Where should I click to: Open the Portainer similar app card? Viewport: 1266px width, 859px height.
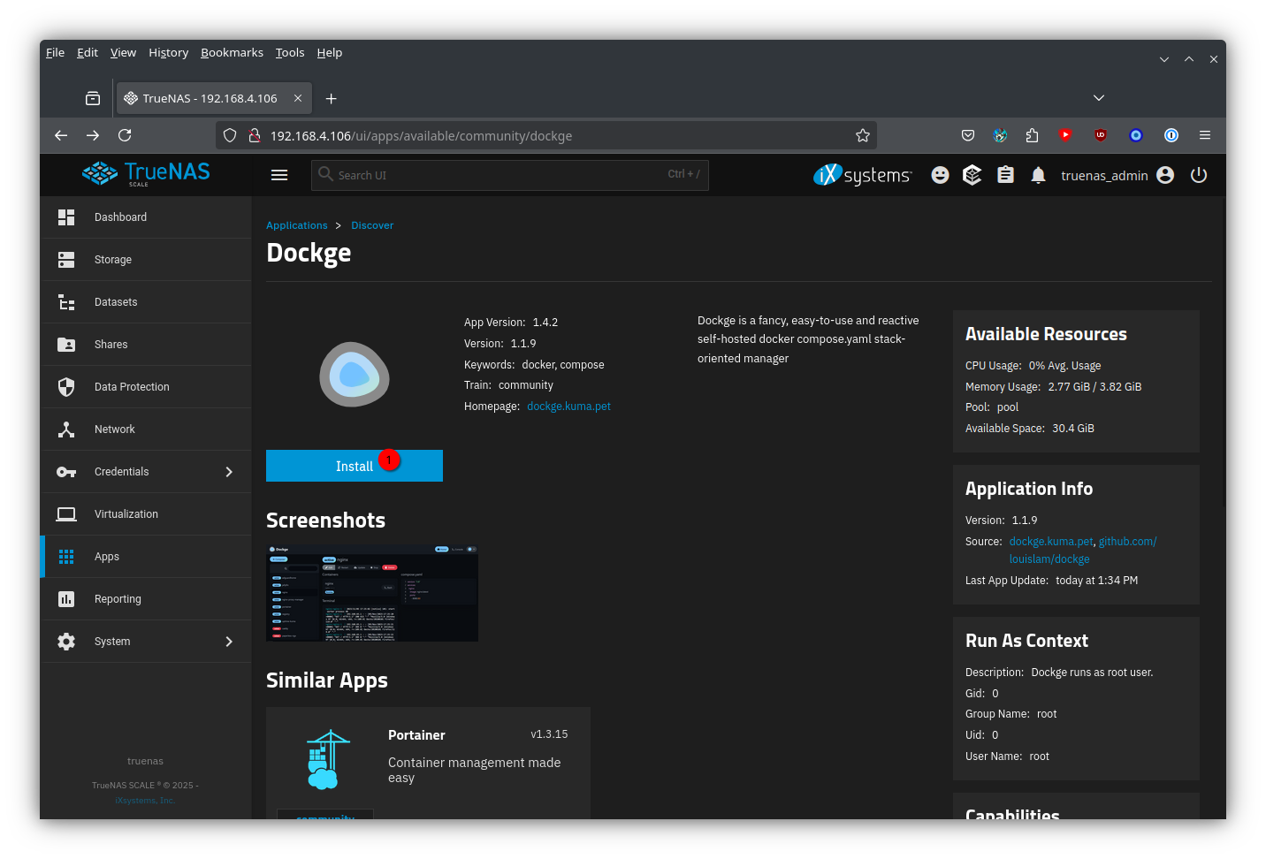(428, 758)
